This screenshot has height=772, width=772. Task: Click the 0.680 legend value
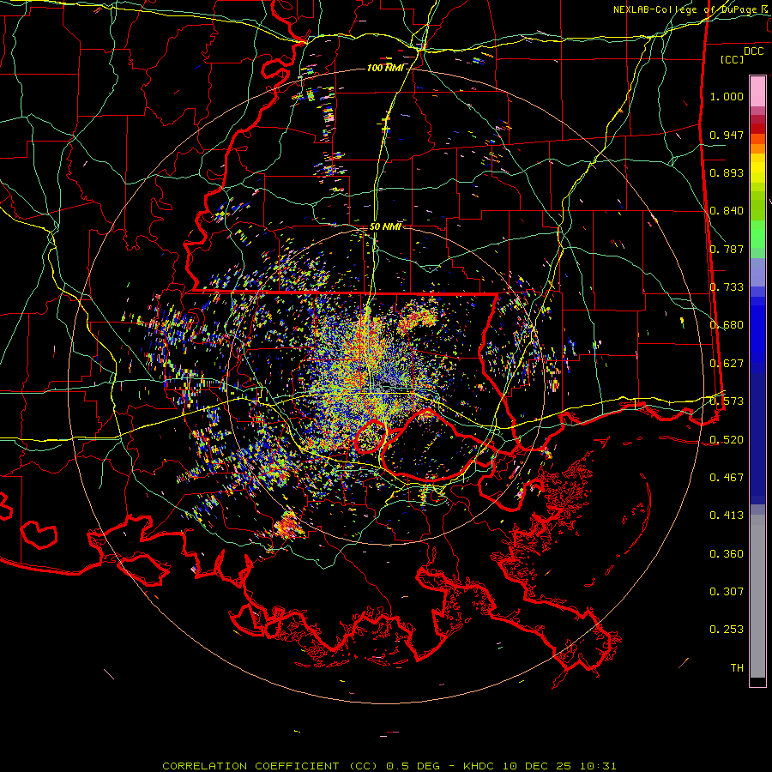727,325
